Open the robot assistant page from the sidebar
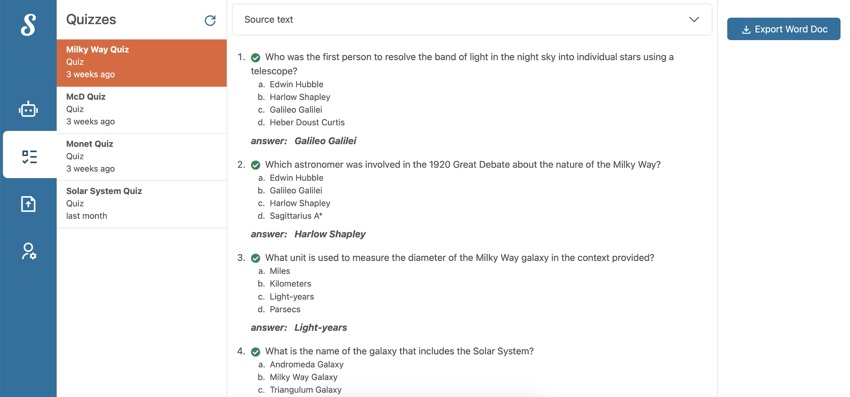Viewport: 850px width, 397px height. [28, 109]
